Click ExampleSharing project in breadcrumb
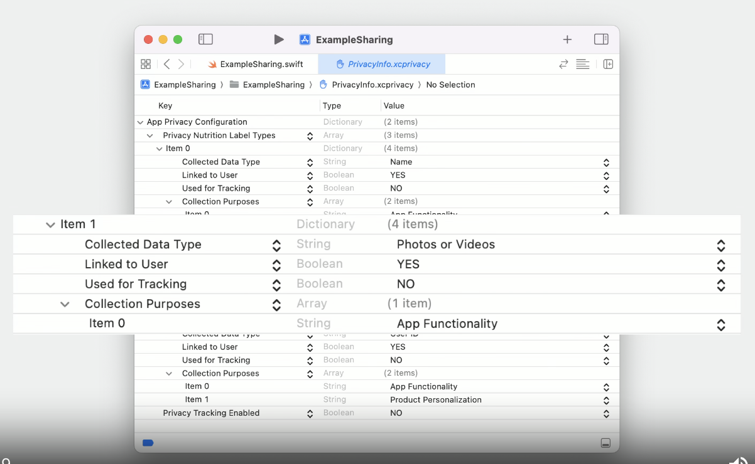 point(178,85)
